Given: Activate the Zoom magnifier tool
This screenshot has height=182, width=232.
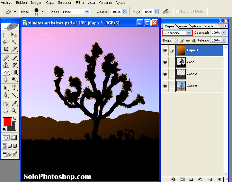Looking at the screenshot, I should point(14,111).
